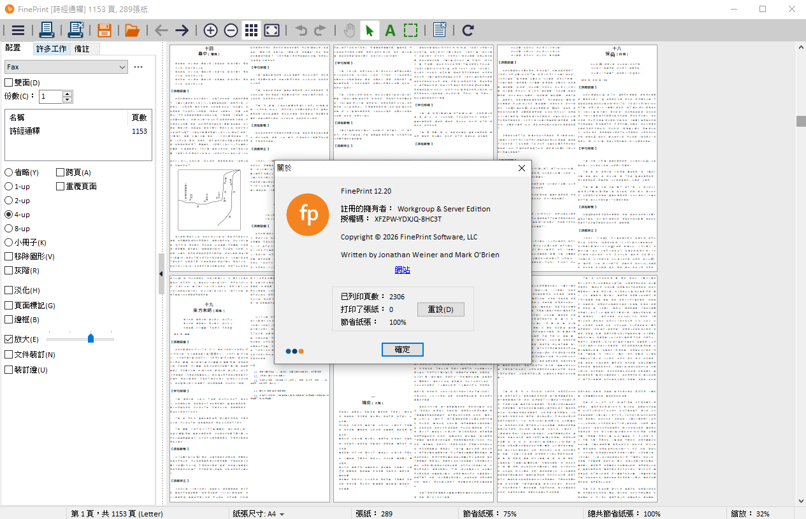Navigate forward with the right arrow icon
Image resolution: width=806 pixels, height=519 pixels.
pyautogui.click(x=182, y=30)
